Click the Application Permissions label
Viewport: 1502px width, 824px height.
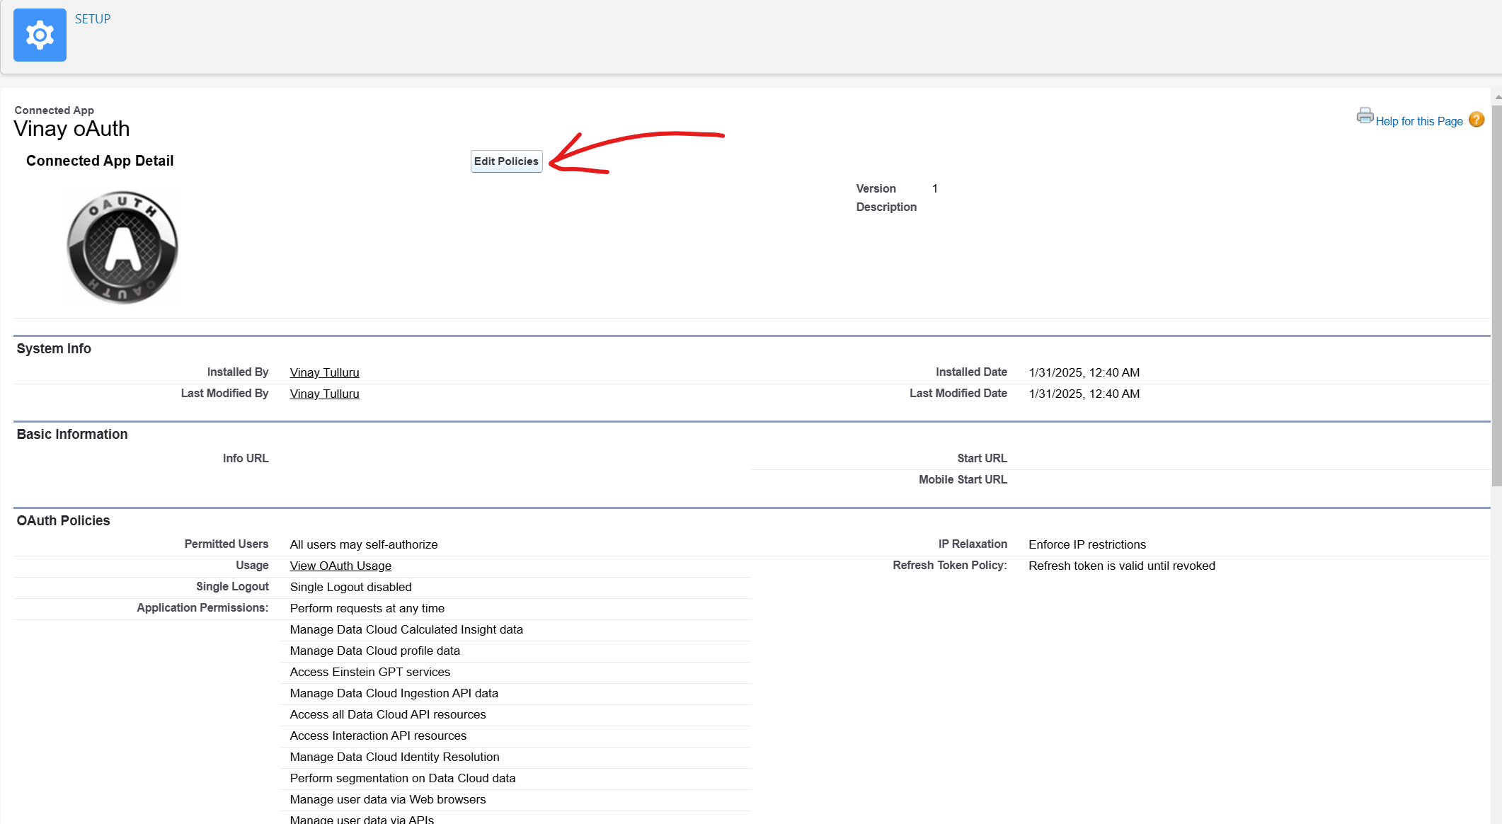point(202,607)
